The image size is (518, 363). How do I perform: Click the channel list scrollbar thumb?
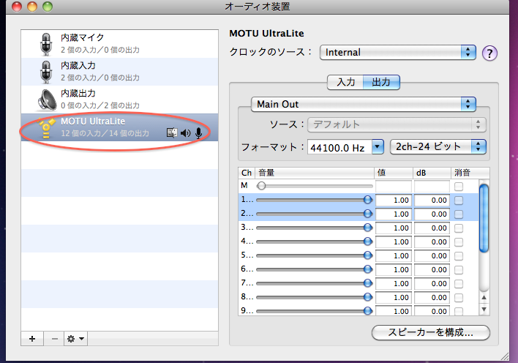point(484,218)
